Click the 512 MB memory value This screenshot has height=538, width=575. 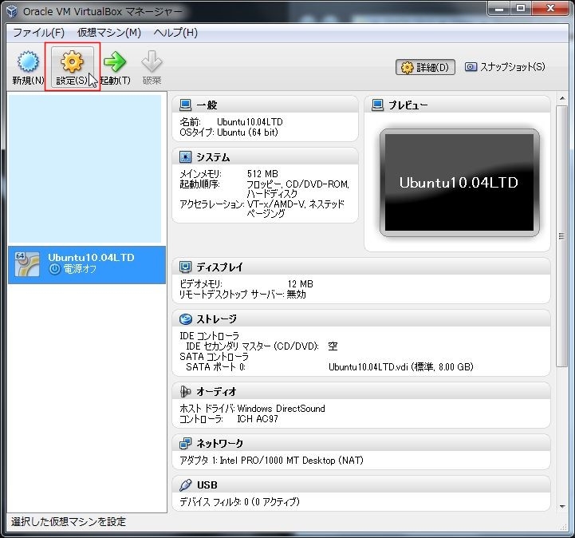[262, 173]
